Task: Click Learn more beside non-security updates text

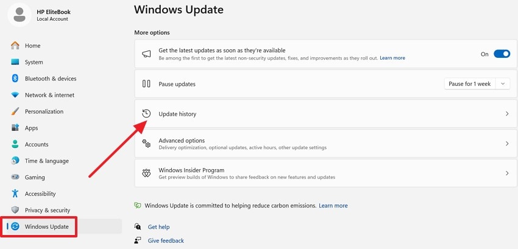Action: click(x=392, y=58)
